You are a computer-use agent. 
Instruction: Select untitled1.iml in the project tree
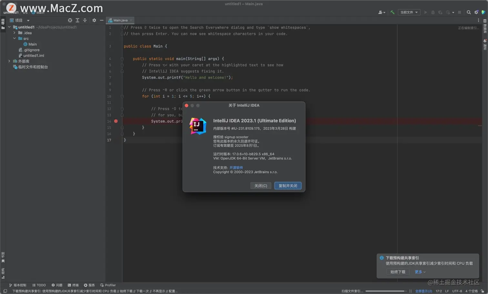pyautogui.click(x=31, y=55)
